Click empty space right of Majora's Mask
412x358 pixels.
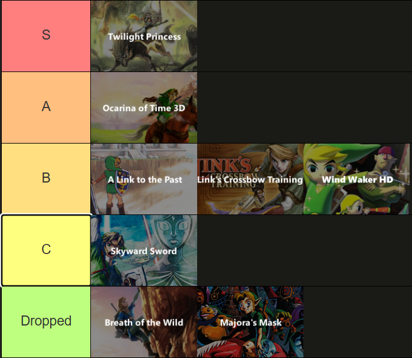[x=357, y=322]
